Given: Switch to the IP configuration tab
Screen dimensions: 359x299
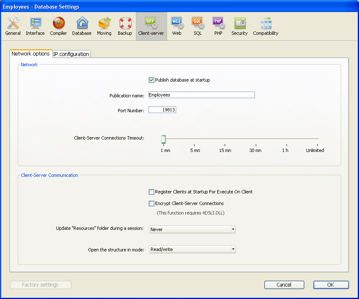Looking at the screenshot, I should coord(71,54).
